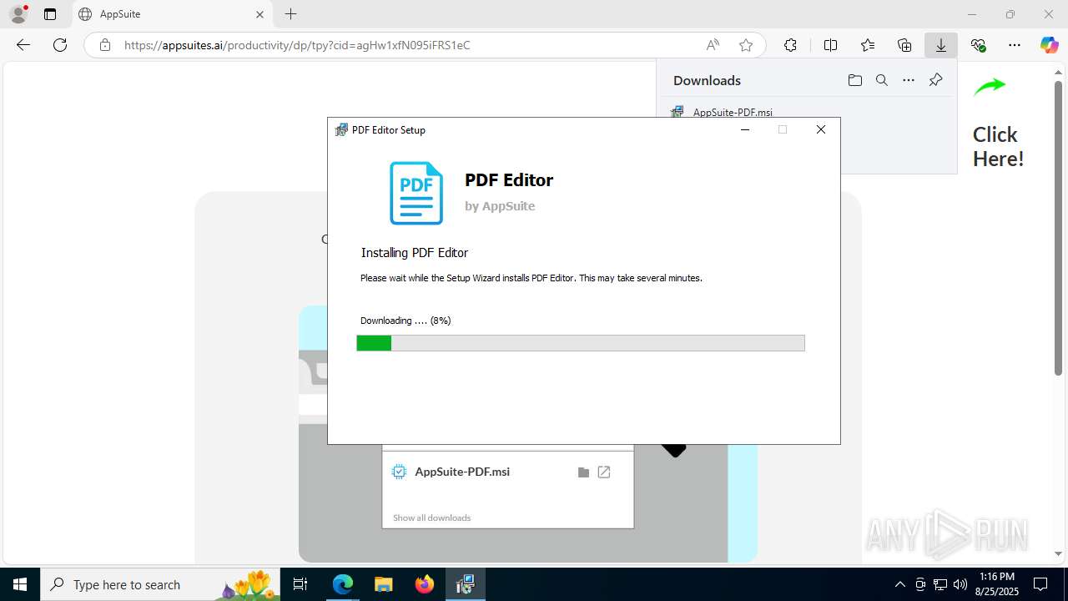Screen dimensions: 1068x601
Task: Open the clock and date
Action: 996,584
